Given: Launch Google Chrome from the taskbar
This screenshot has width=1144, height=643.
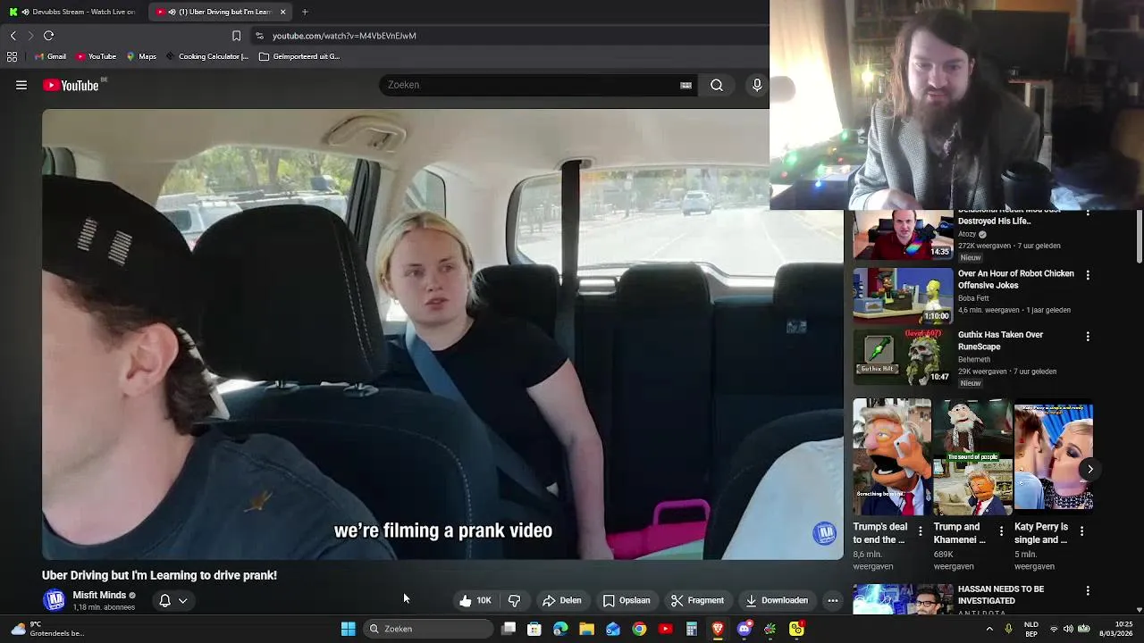Looking at the screenshot, I should tap(639, 629).
